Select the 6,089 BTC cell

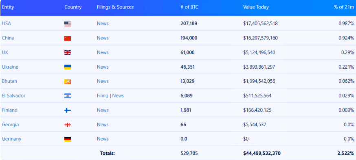(187, 95)
